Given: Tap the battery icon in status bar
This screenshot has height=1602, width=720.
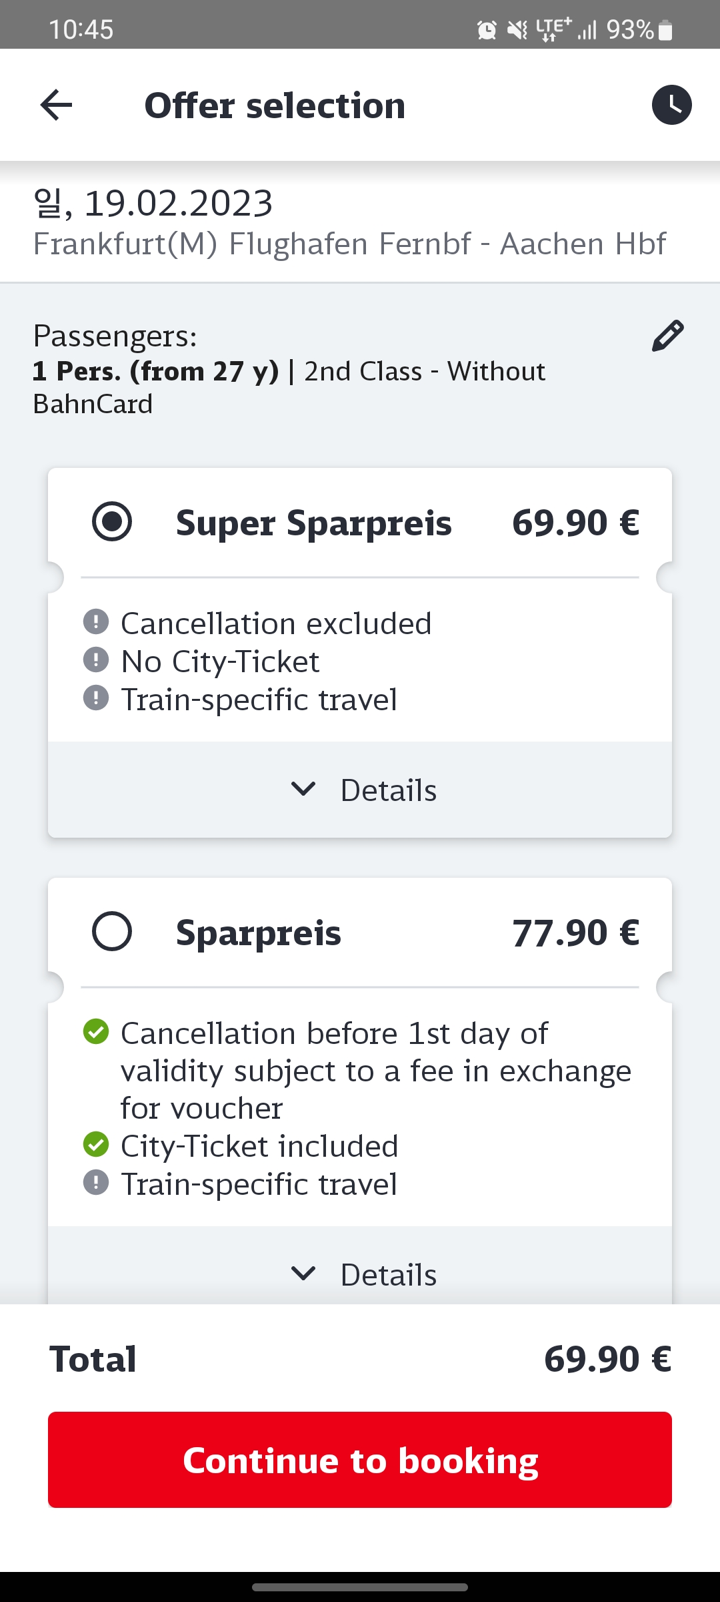Looking at the screenshot, I should pos(665,30).
